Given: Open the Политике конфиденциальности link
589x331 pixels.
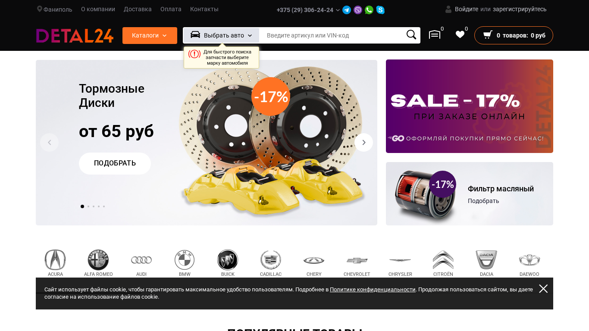Looking at the screenshot, I should 373,290.
